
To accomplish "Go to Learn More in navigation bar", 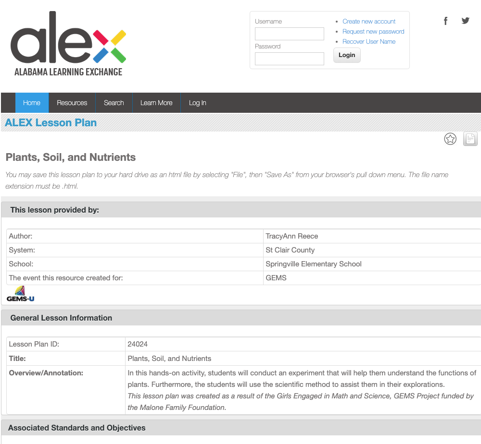I will click(156, 103).
